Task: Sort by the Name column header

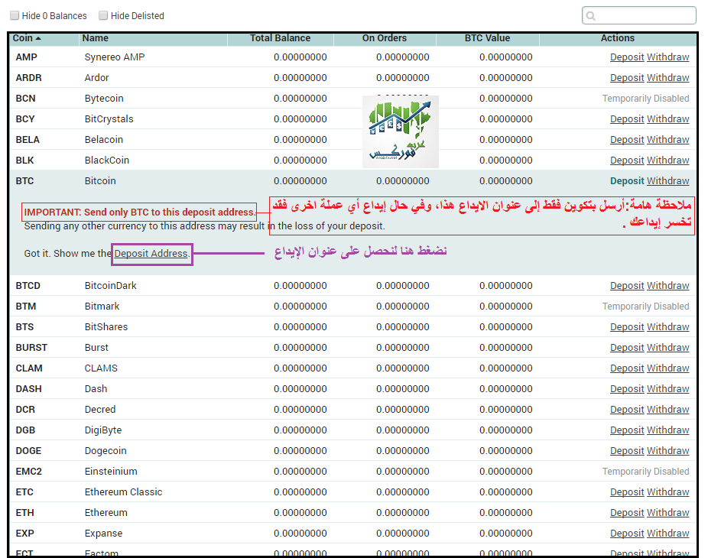Action: click(x=96, y=38)
